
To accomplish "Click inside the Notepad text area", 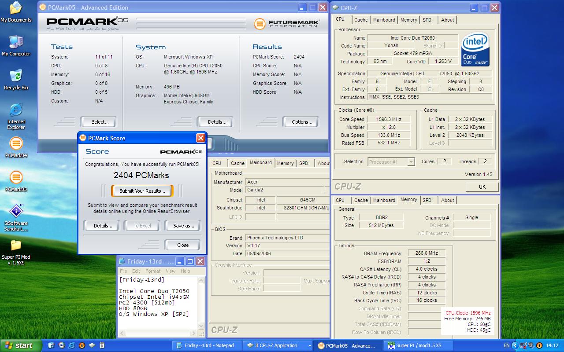I will pyautogui.click(x=158, y=303).
